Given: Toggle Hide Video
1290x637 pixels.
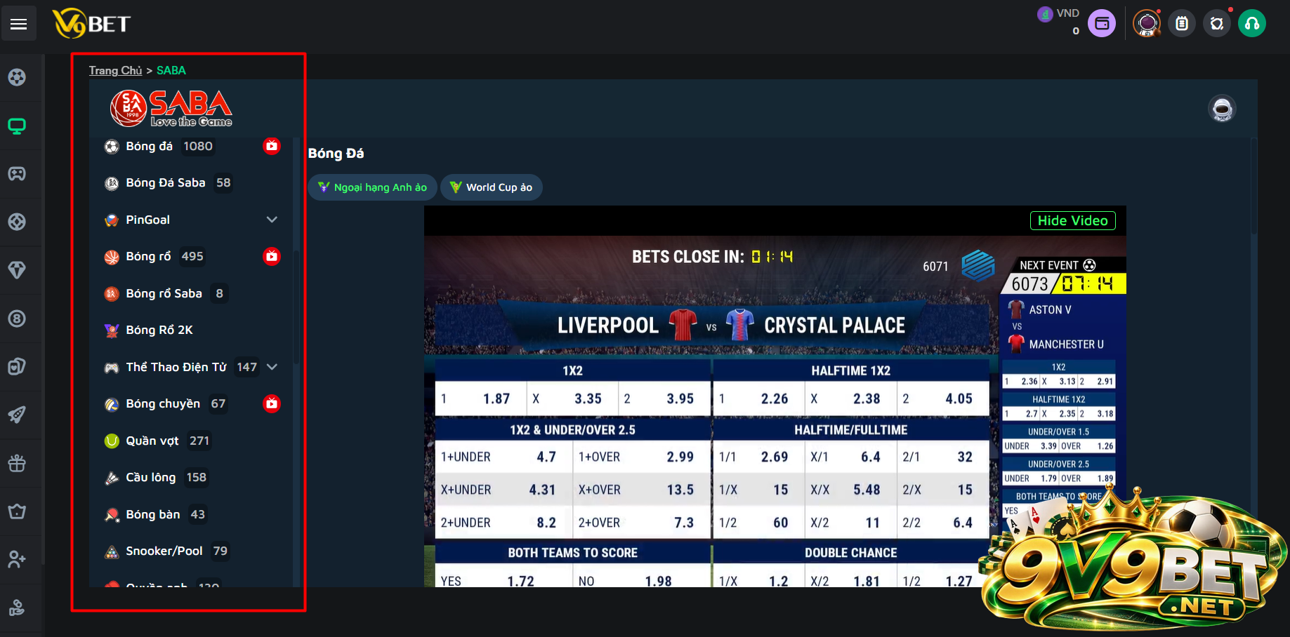Looking at the screenshot, I should pyautogui.click(x=1073, y=221).
